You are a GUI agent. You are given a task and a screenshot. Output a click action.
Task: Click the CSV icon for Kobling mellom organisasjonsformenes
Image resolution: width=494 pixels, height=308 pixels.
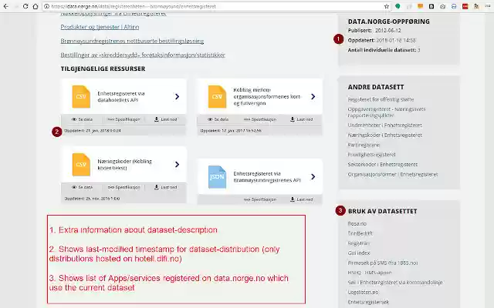point(217,96)
